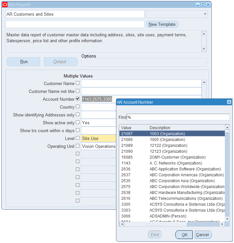Tick the Customer Name not like checkbox

coord(77,91)
